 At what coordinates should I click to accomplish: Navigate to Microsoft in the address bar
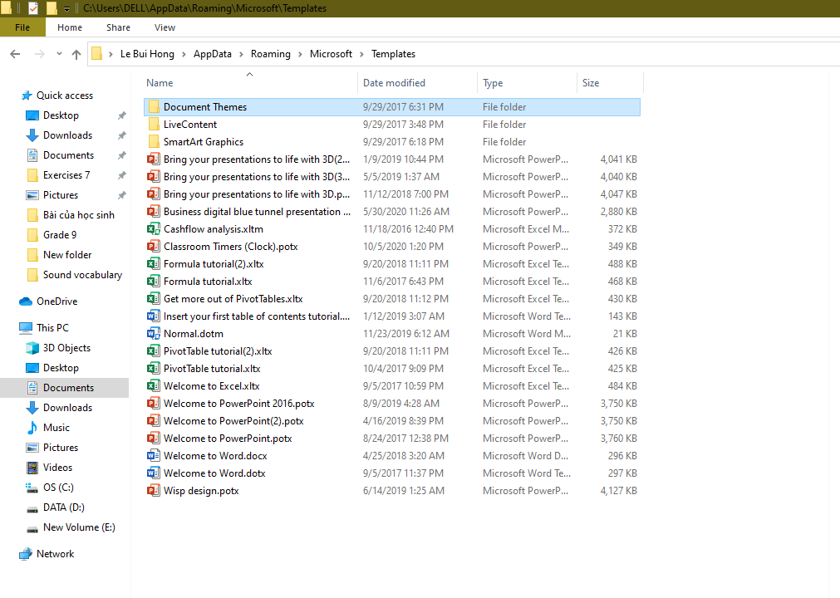331,54
